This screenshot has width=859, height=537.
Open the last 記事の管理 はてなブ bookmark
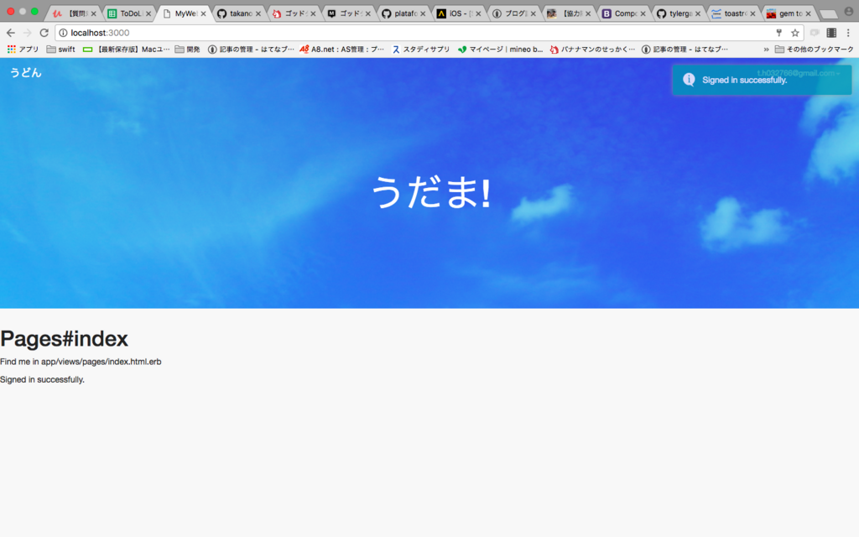685,50
